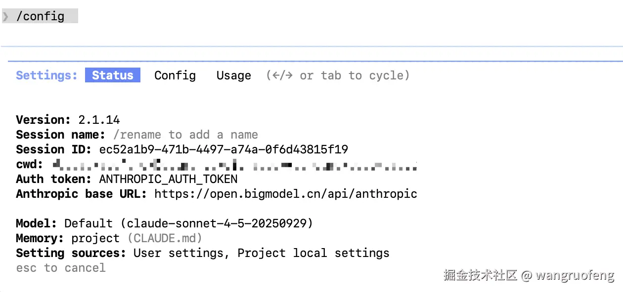
Task: Click the wangruofeng watermark text
Action: tap(575, 275)
